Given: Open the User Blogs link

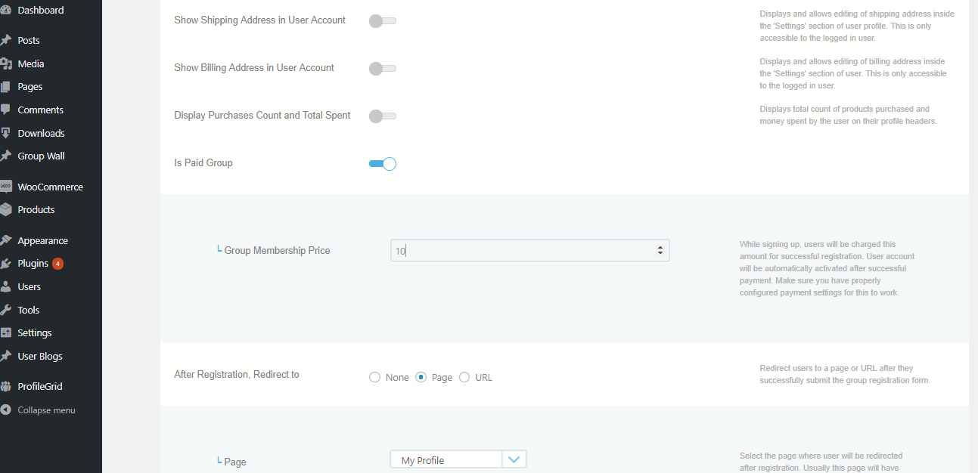Looking at the screenshot, I should coord(40,357).
